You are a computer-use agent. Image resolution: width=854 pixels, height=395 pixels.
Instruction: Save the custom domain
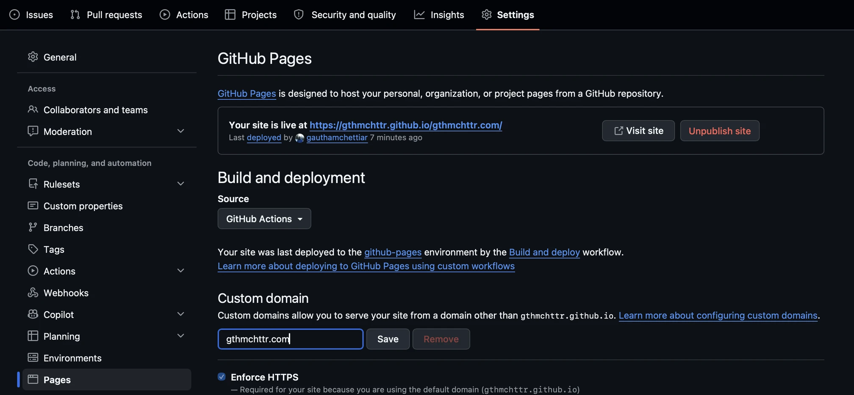[x=388, y=339]
